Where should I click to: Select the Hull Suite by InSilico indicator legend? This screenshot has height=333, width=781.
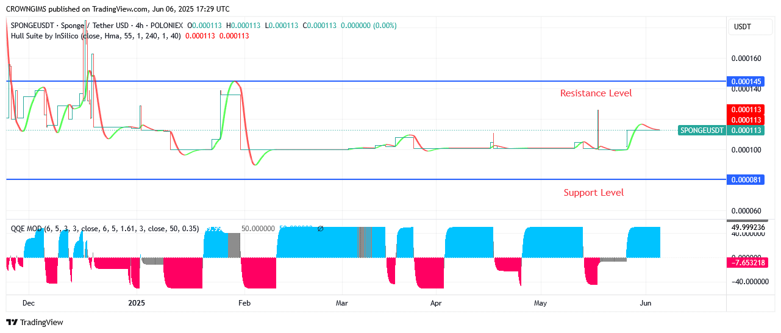pos(46,36)
